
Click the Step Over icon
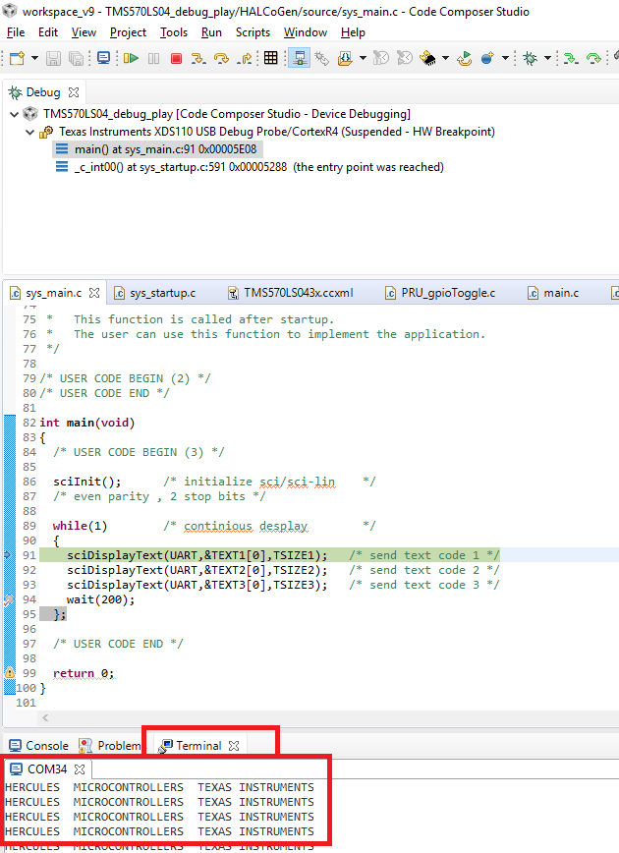221,58
